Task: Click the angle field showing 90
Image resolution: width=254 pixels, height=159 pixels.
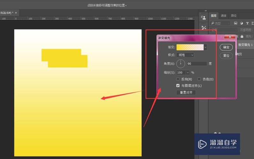Action: (x=197, y=64)
